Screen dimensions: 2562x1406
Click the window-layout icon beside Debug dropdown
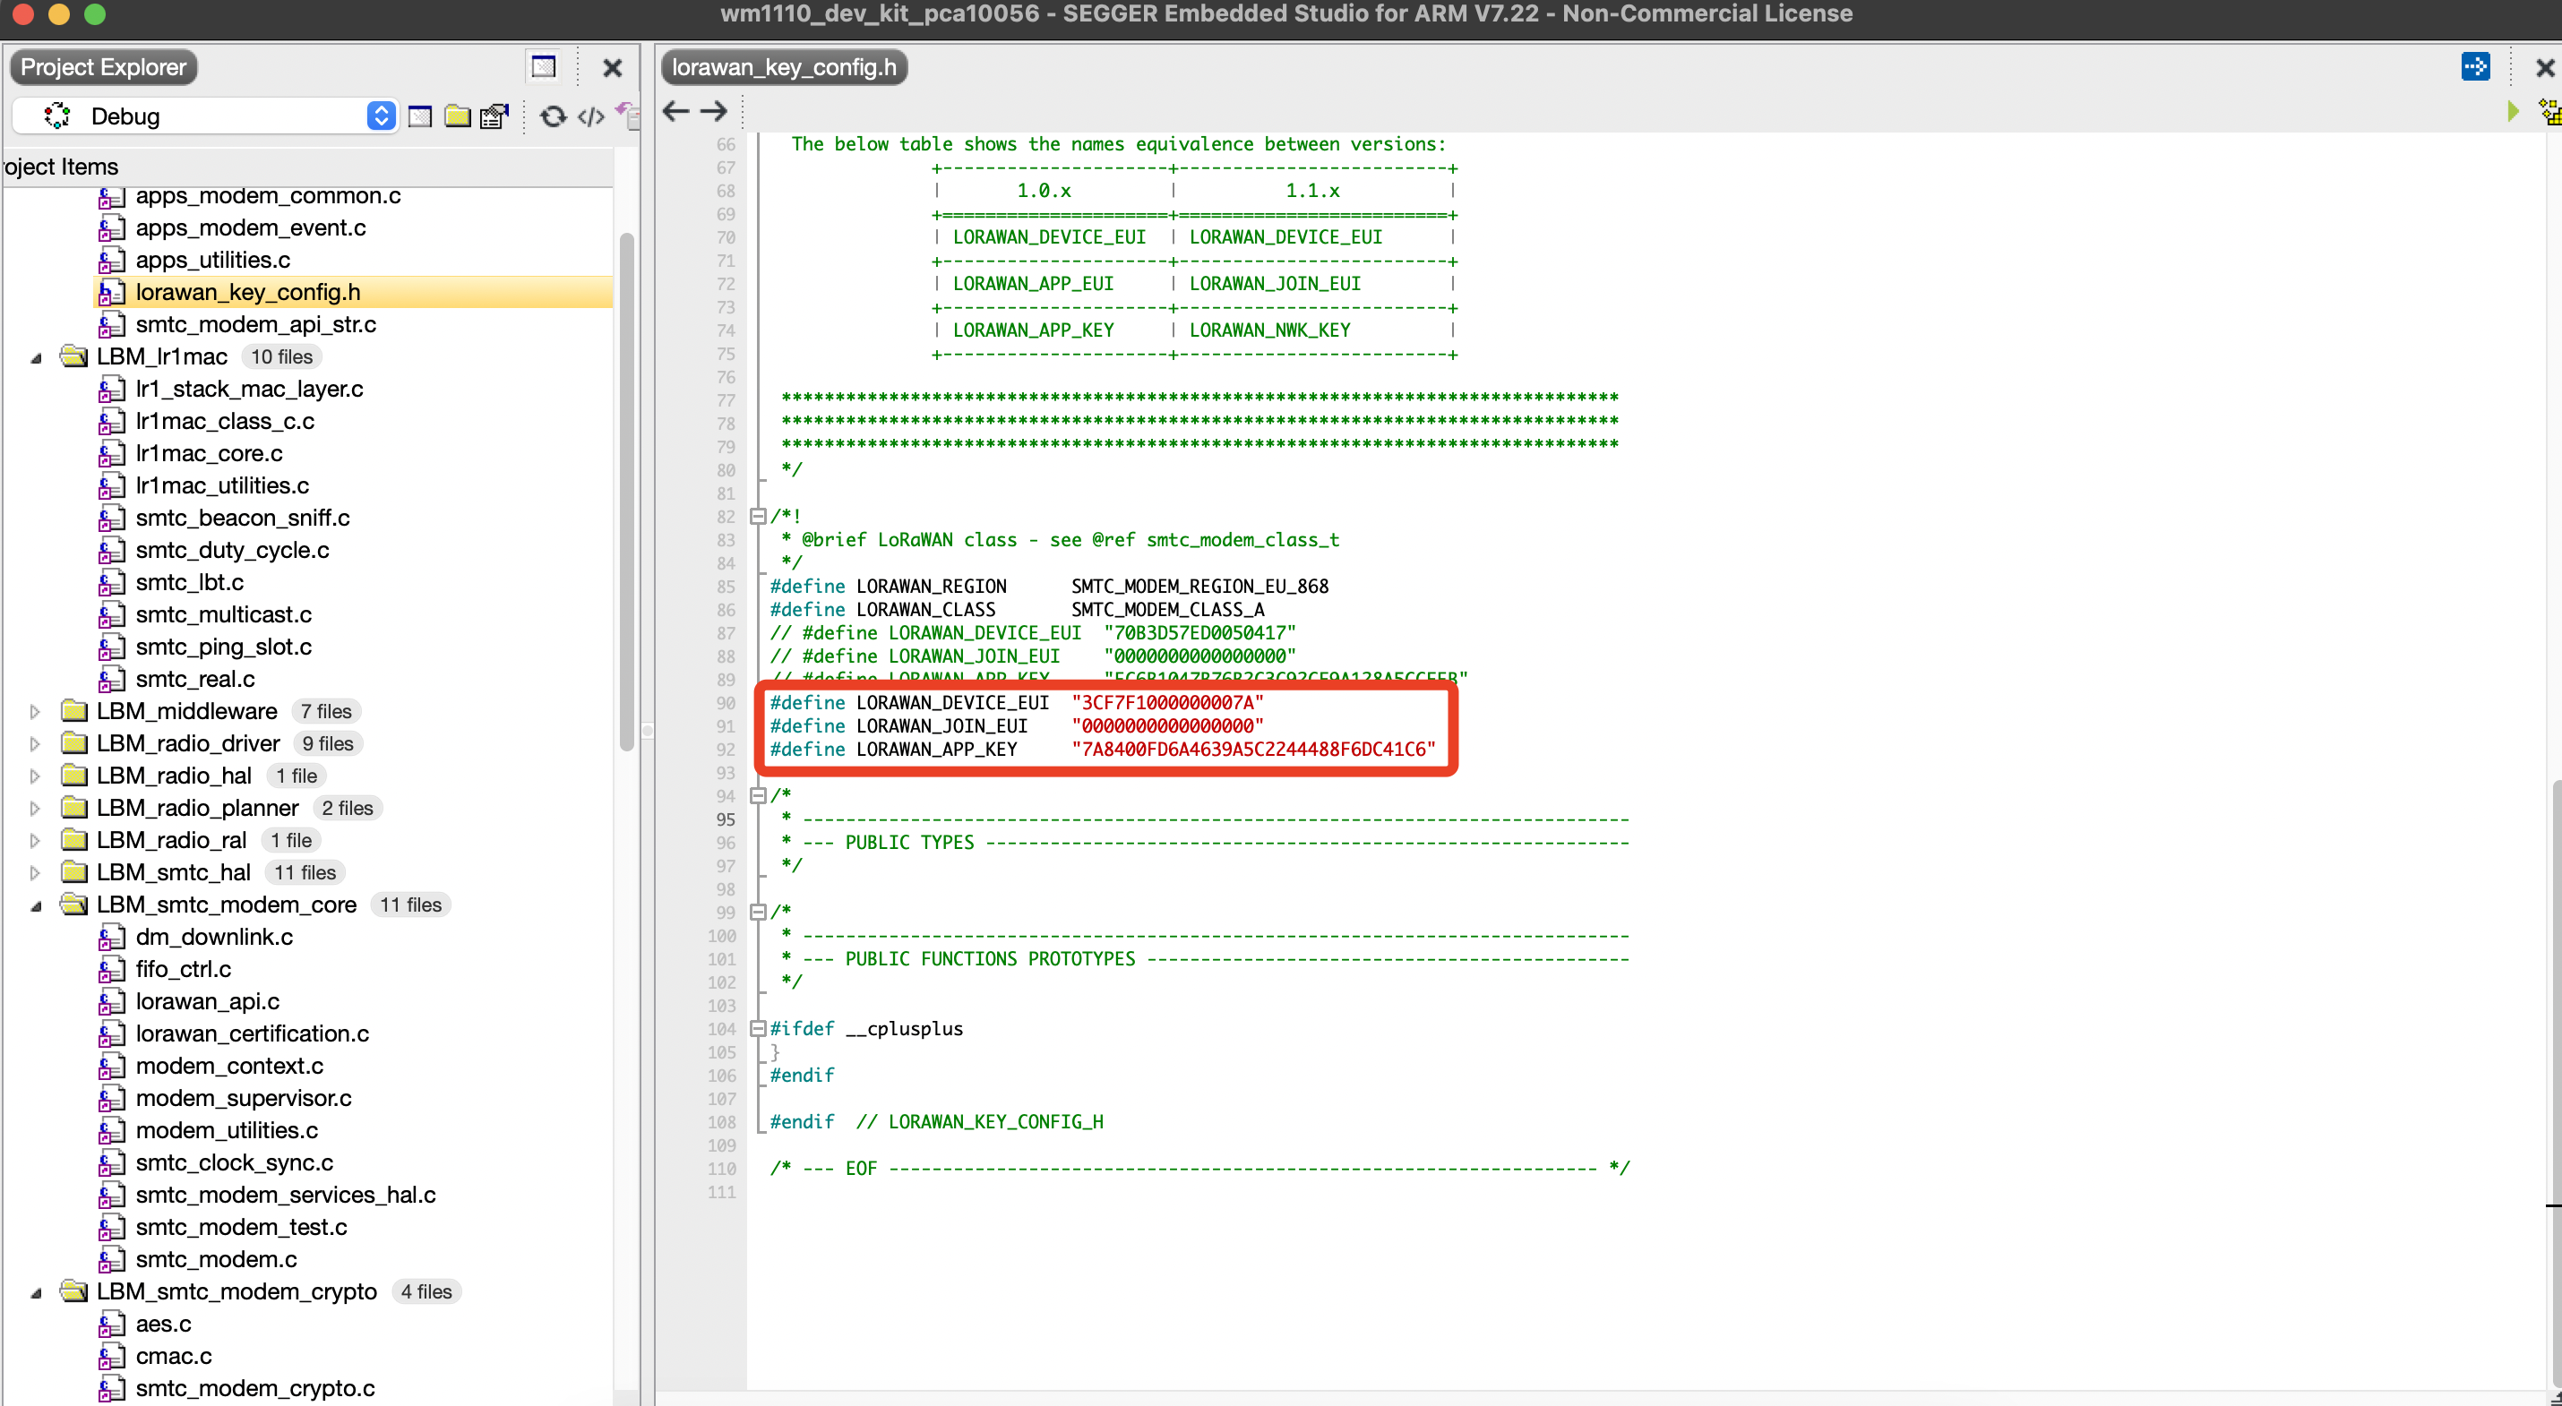[x=421, y=116]
